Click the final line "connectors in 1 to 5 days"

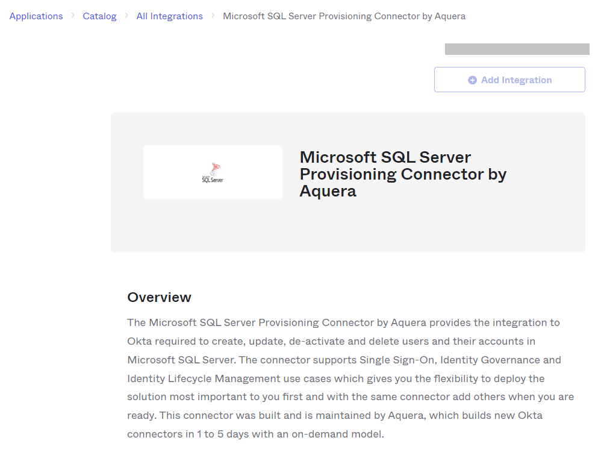click(255, 434)
